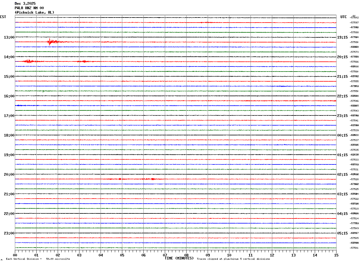The image size is (360, 263).
Task: Click the Pickwick Lake, AL station title
Action: click(x=35, y=12)
